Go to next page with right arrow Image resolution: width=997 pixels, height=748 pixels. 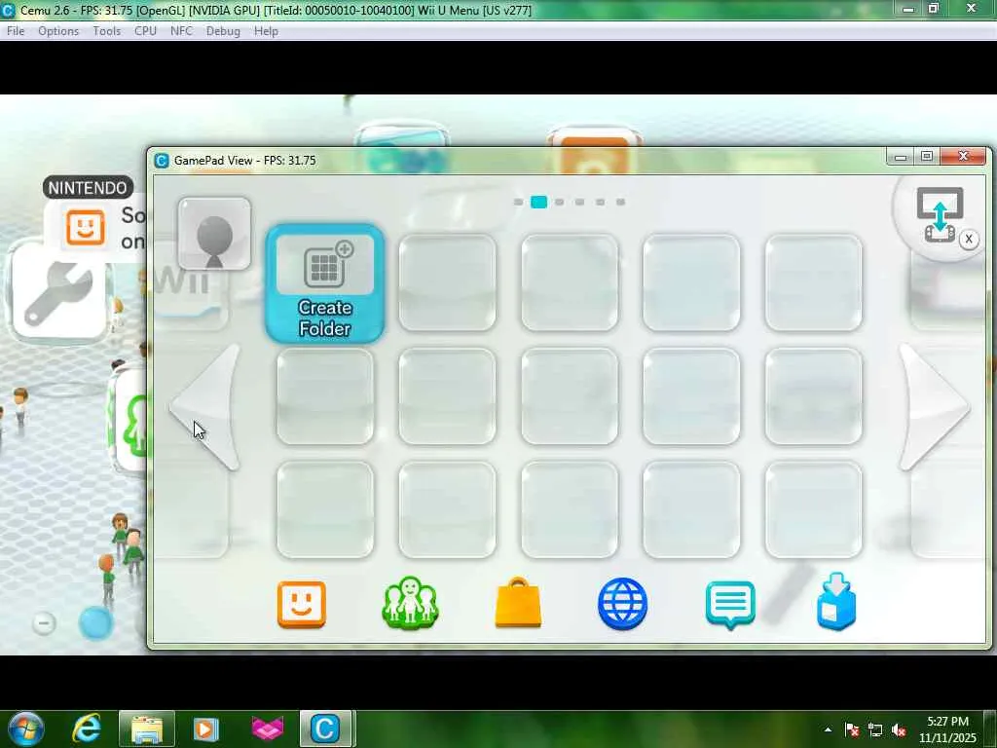coord(934,408)
